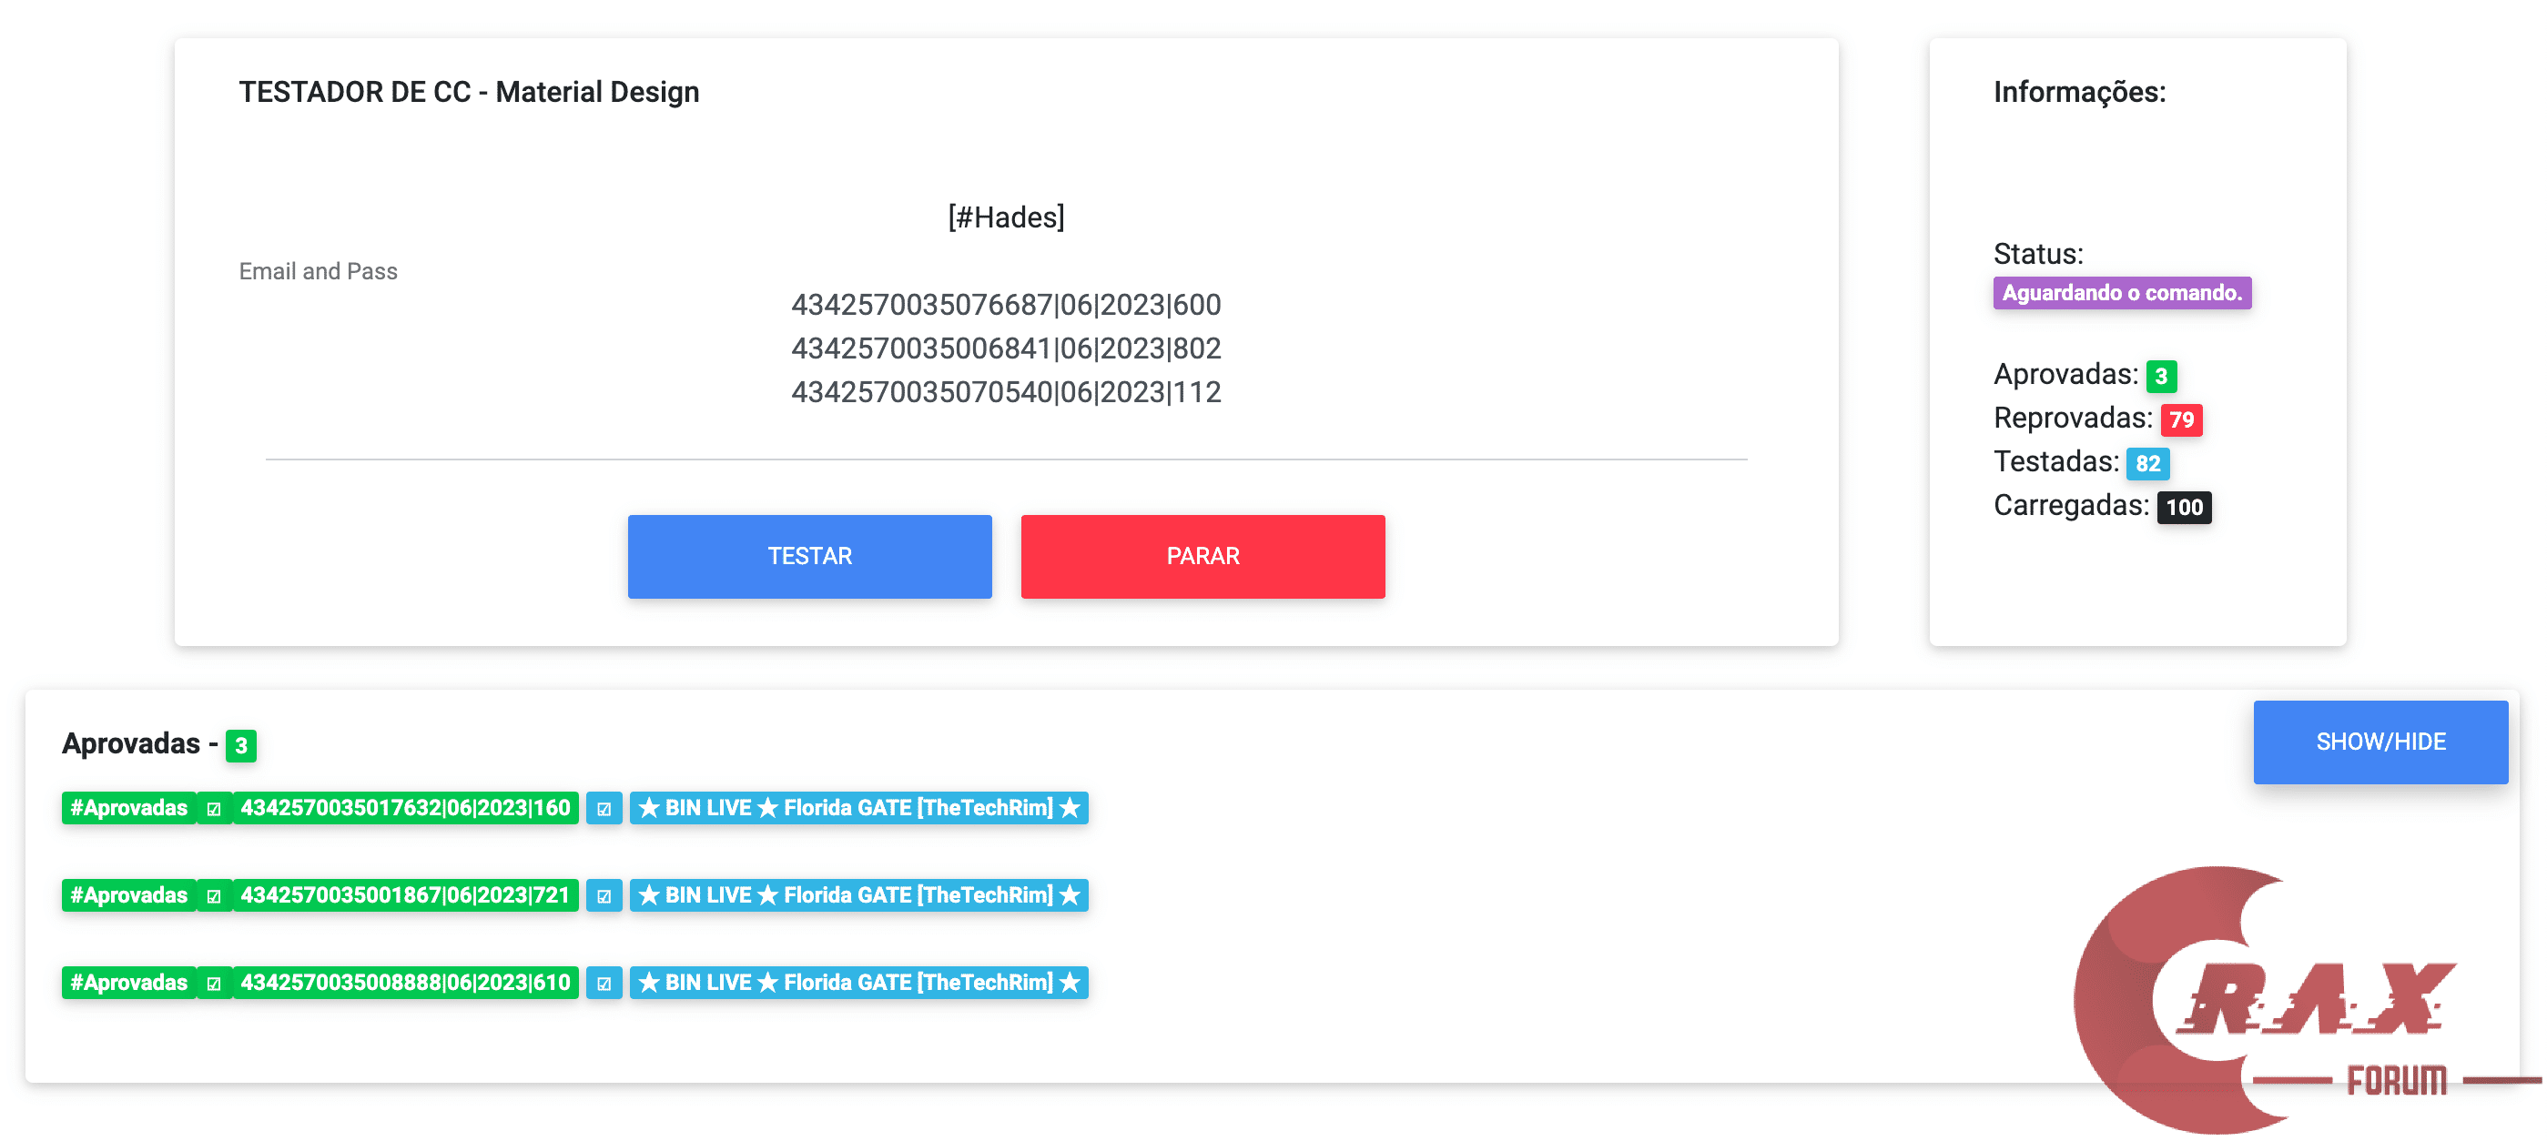Click the first row's BIN LIVE Florida GATE badge
Image resolution: width=2547 pixels, height=1141 pixels.
858,808
